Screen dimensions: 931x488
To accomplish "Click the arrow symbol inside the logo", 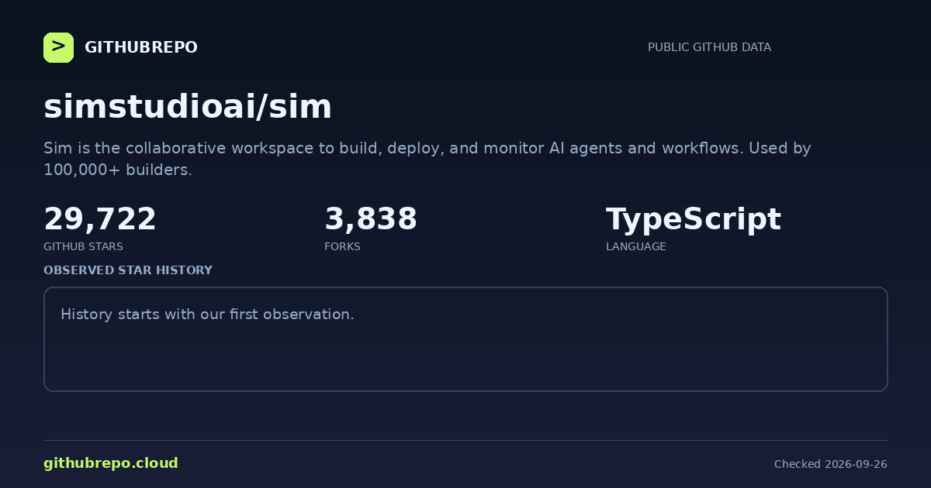I will click(58, 47).
